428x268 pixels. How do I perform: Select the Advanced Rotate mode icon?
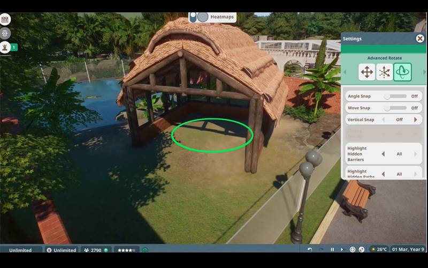pos(402,72)
